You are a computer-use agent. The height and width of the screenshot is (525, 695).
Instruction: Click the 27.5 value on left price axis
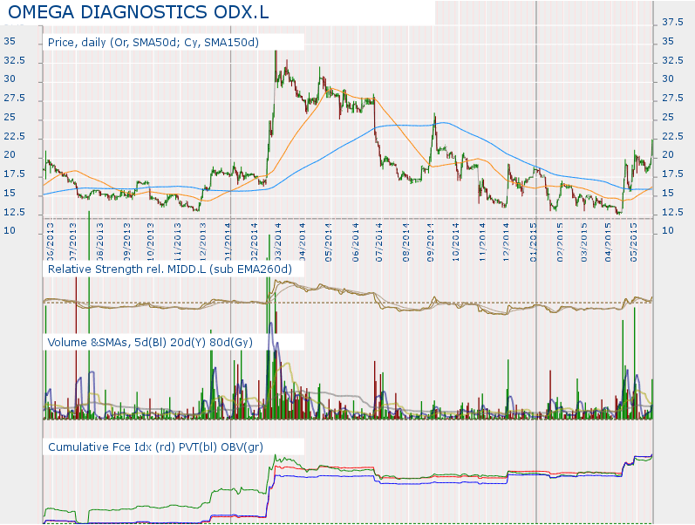click(x=14, y=98)
